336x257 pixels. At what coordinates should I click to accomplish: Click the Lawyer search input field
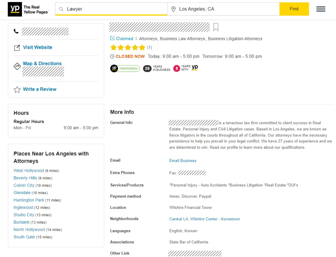click(x=115, y=9)
